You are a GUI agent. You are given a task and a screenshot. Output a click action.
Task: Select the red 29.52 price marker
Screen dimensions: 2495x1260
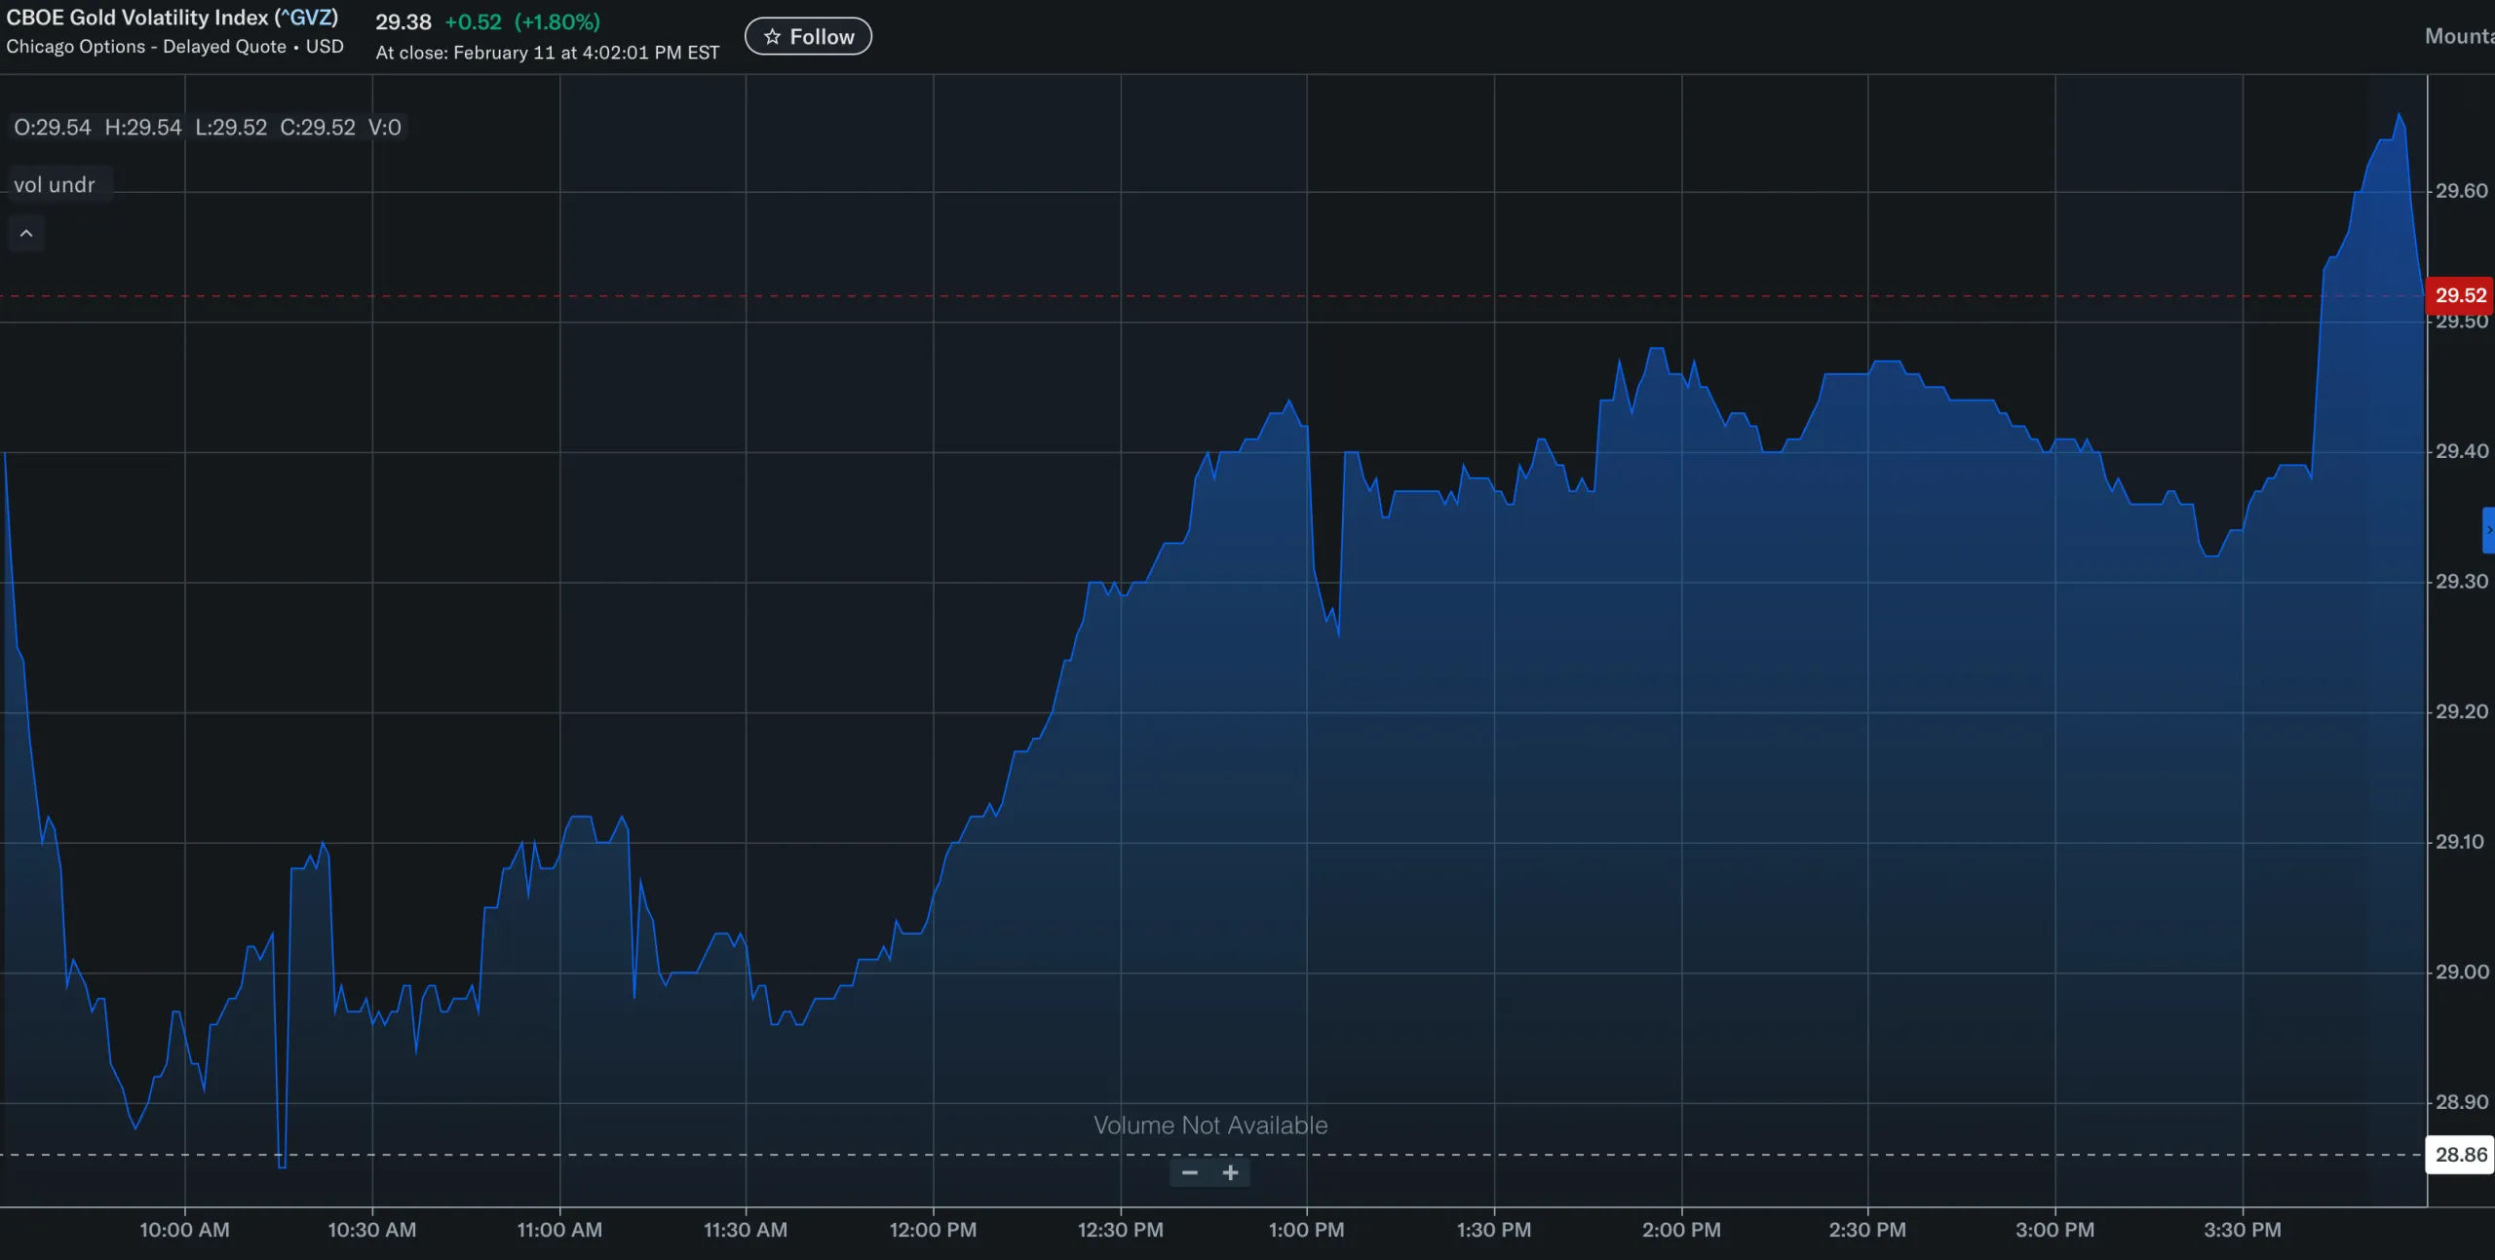[2458, 295]
